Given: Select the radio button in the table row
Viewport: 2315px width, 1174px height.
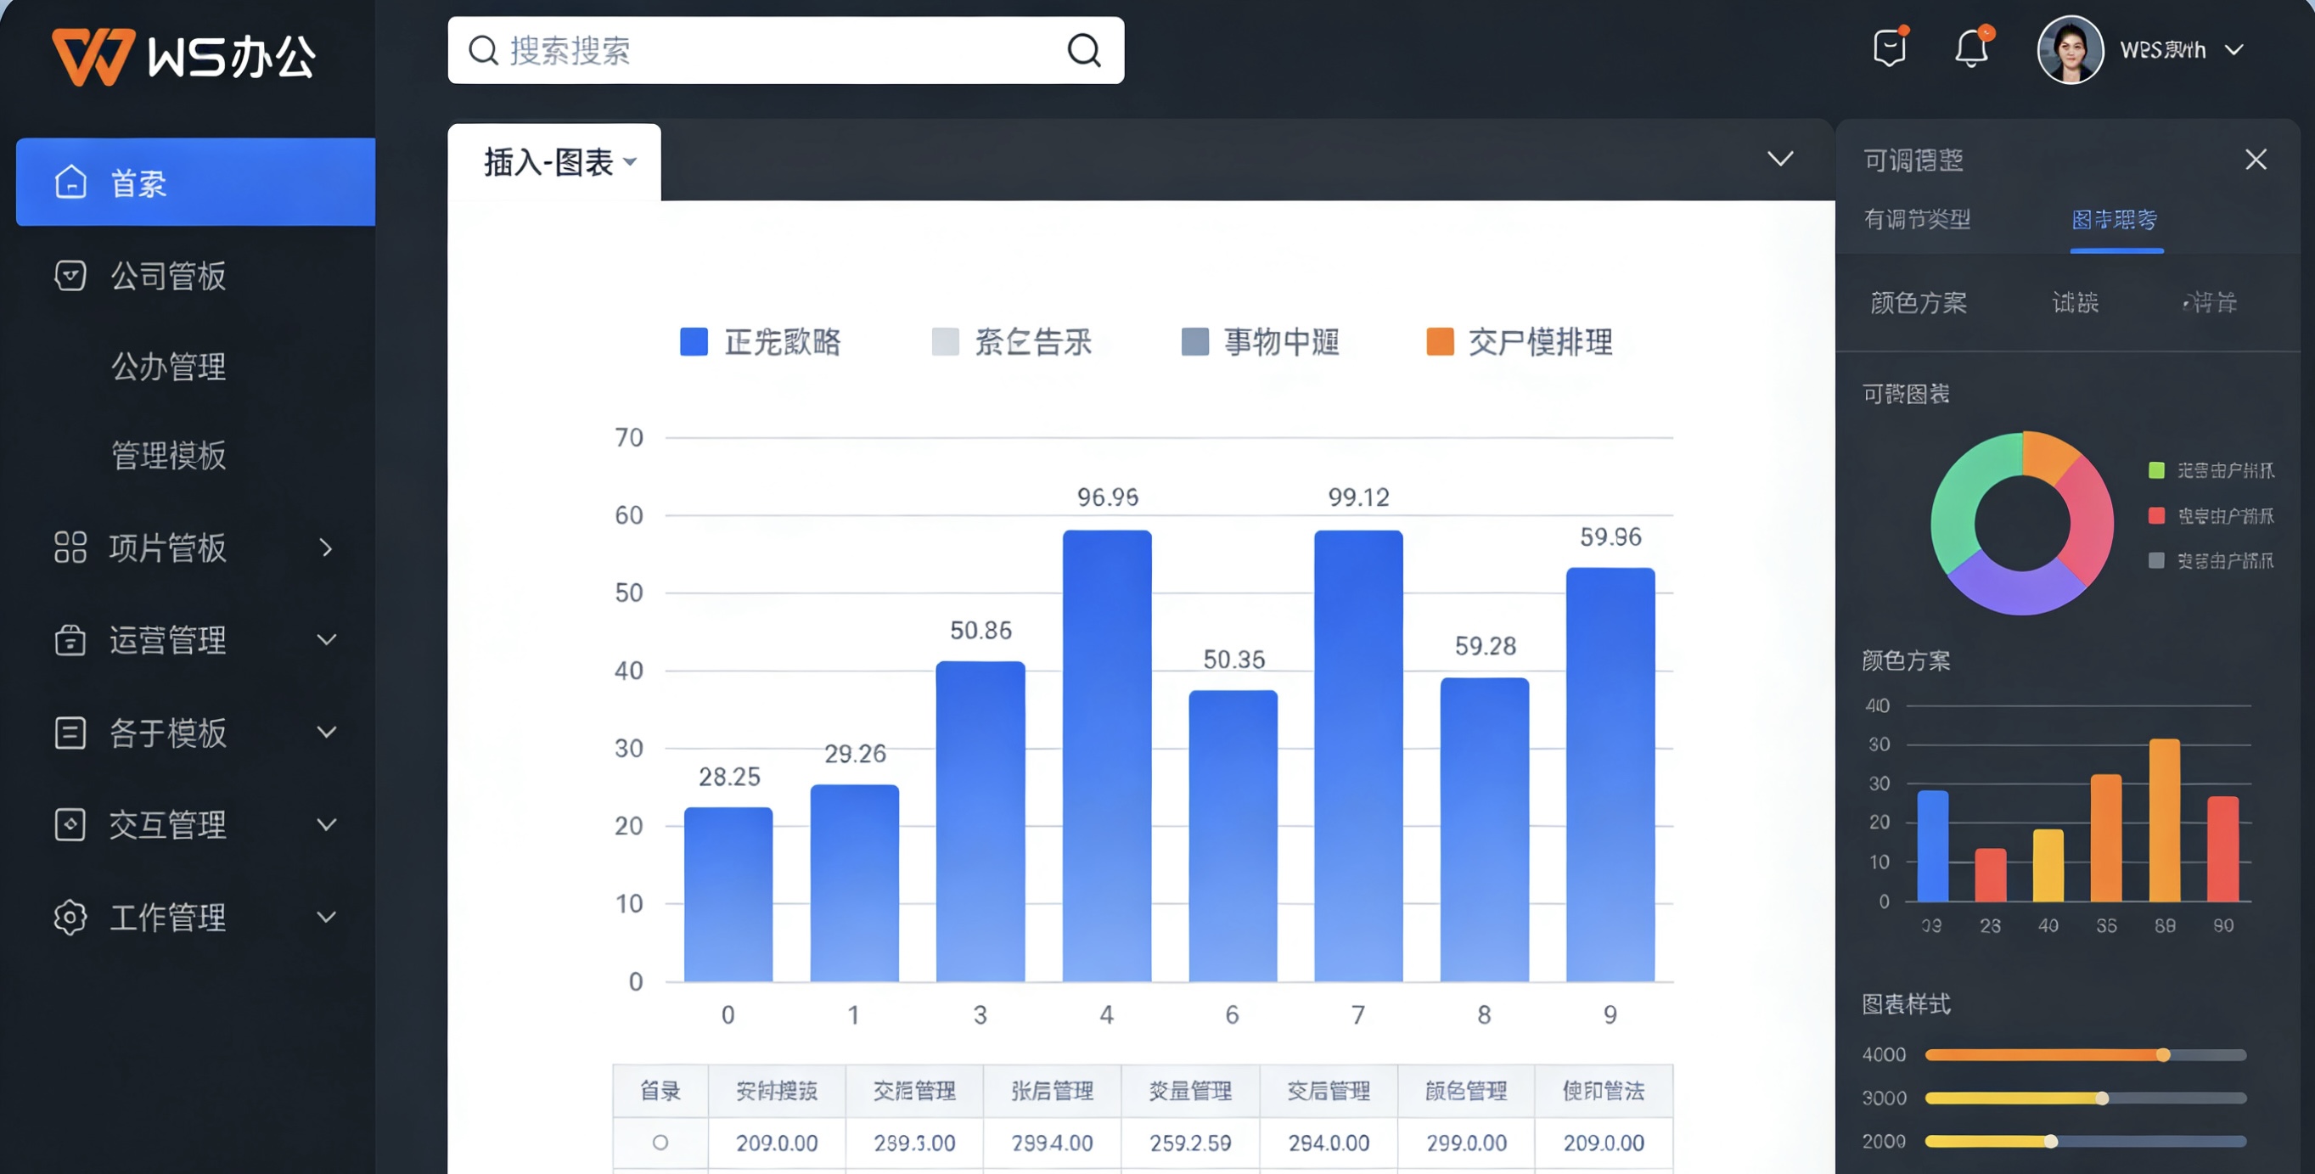Looking at the screenshot, I should pyautogui.click(x=660, y=1143).
